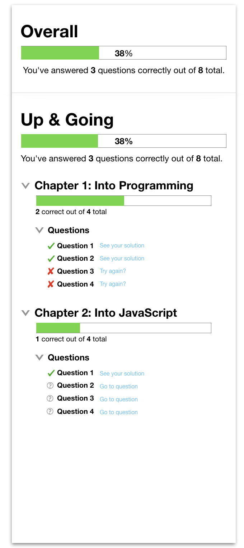Click the red X beside Chapter 1 Question 3
Screen dimensions: 244x548
click(x=51, y=271)
